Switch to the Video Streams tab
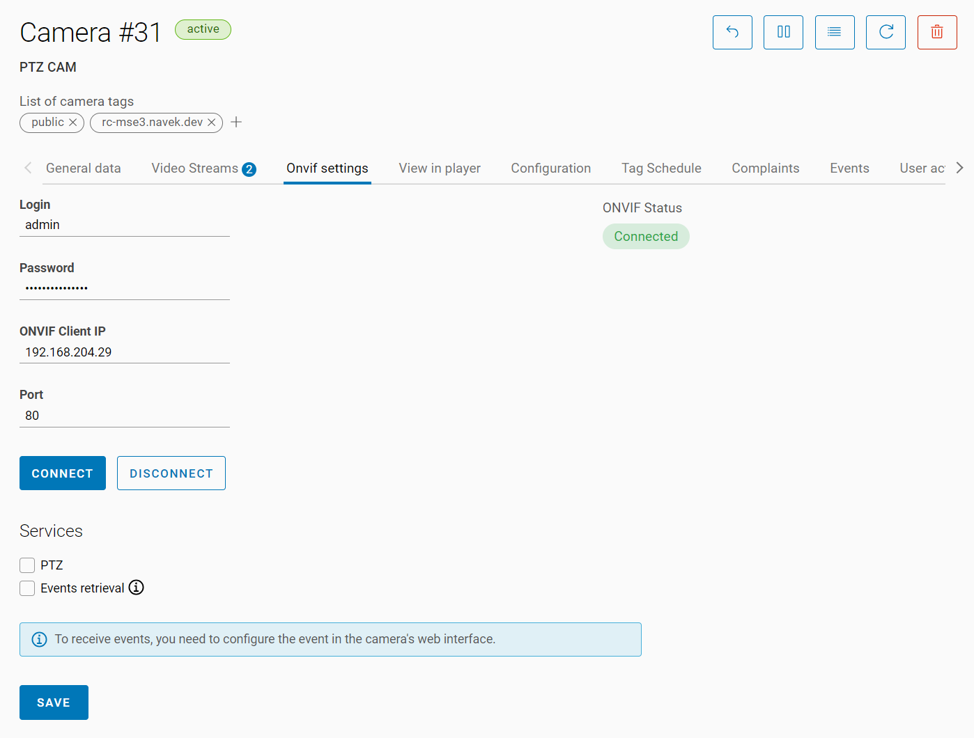This screenshot has height=738, width=974. (x=203, y=168)
